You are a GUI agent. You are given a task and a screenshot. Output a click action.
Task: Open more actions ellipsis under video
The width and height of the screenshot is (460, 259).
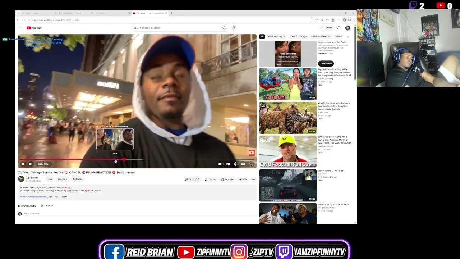[x=253, y=180]
